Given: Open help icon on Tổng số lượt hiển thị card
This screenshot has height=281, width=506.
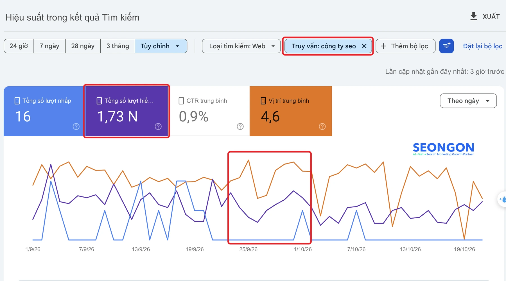Looking at the screenshot, I should [x=158, y=126].
